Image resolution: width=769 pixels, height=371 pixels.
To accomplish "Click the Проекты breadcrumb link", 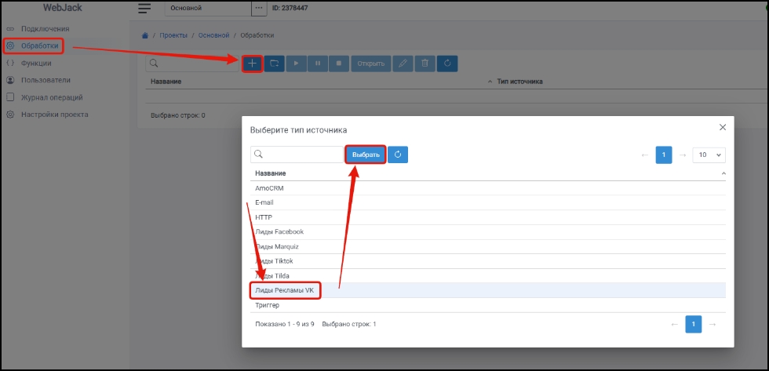I will click(x=173, y=35).
